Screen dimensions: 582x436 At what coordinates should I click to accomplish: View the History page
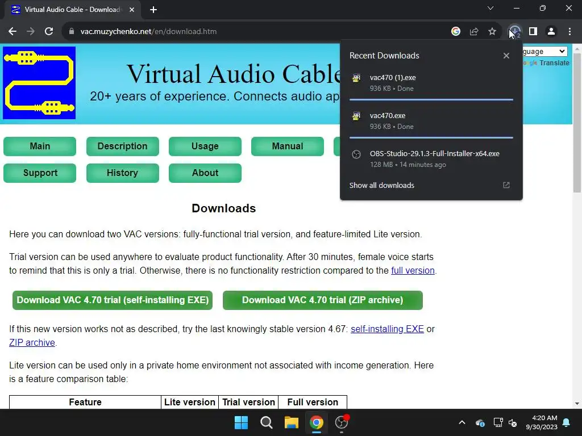click(123, 173)
